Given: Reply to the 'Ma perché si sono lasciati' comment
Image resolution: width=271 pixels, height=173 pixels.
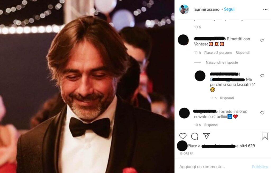Looking at the screenshot, I should 227,98.
